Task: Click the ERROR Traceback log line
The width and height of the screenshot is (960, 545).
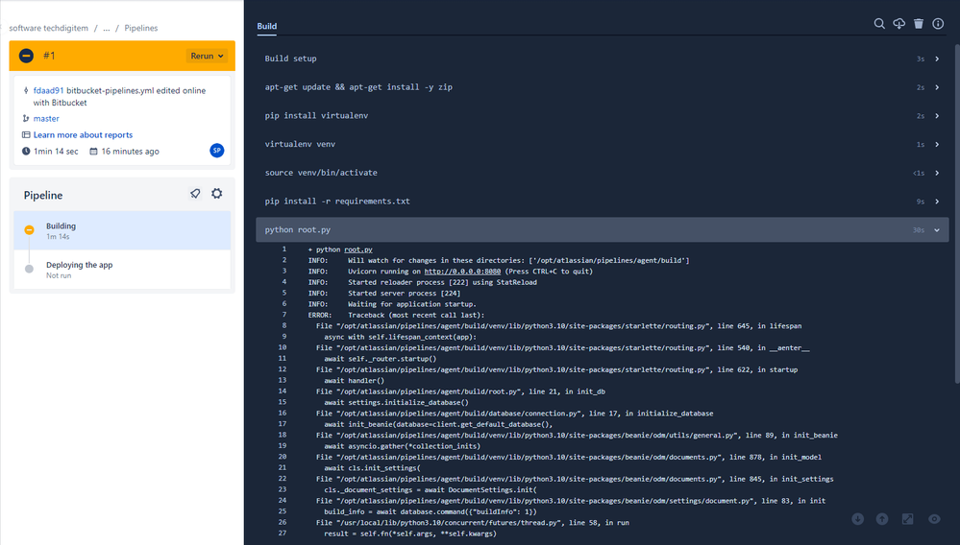Action: [396, 316]
